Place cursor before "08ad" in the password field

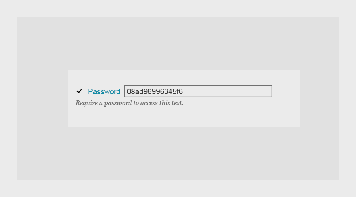pos(127,91)
